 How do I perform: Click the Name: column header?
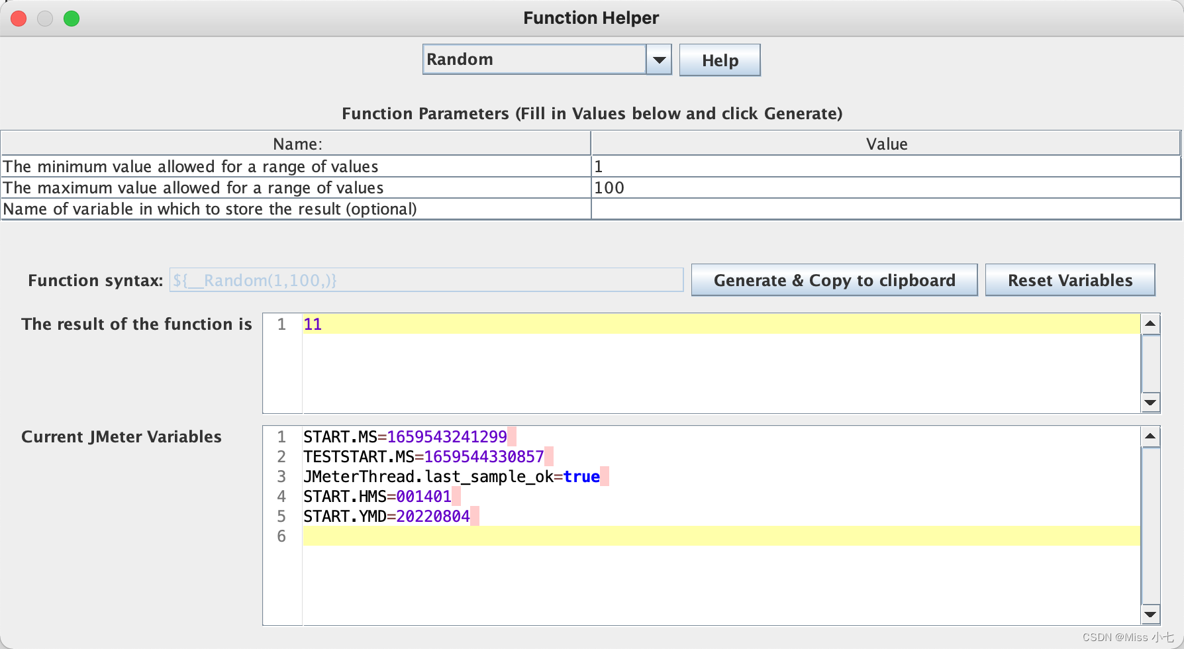[x=296, y=144]
